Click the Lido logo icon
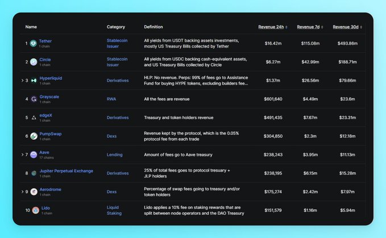Viewport: 386px width, 238px height. (x=35, y=210)
